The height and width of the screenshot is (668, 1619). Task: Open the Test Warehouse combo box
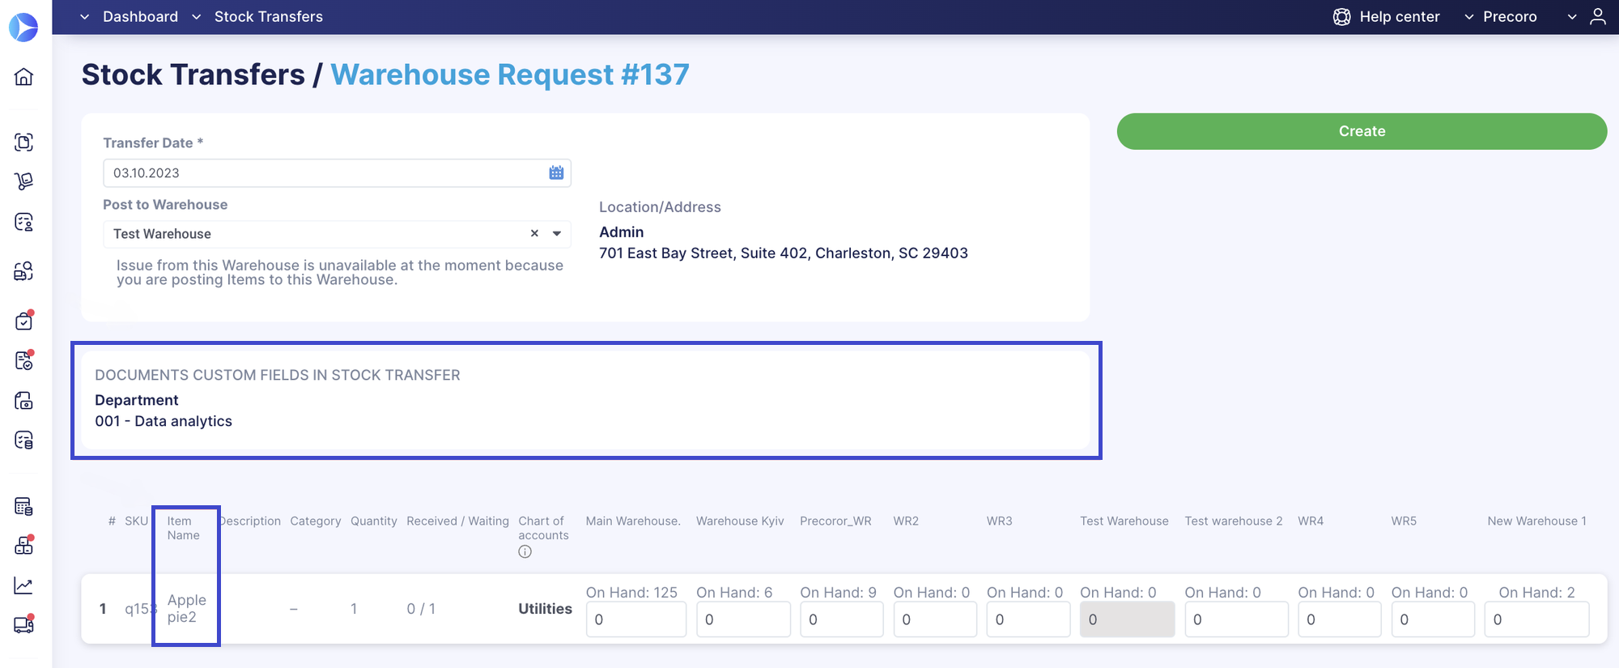[337, 234]
